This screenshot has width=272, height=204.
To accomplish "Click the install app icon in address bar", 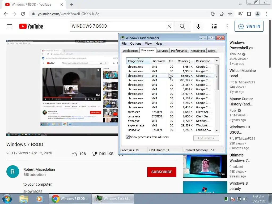I will click(213, 14).
